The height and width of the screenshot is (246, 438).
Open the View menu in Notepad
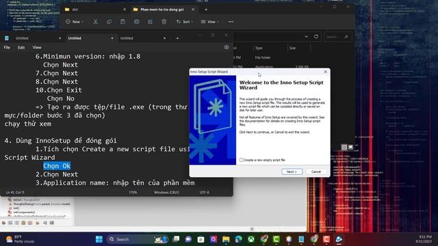pyautogui.click(x=37, y=47)
